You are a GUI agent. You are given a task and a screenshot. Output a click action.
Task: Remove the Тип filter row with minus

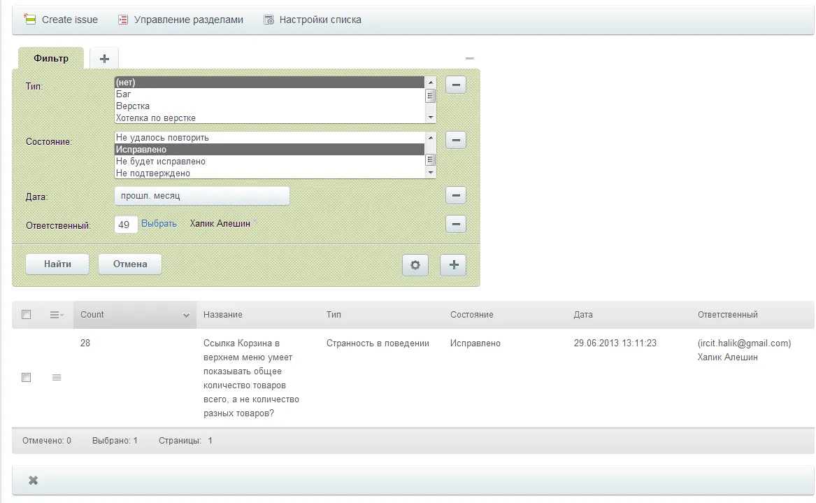[456, 85]
